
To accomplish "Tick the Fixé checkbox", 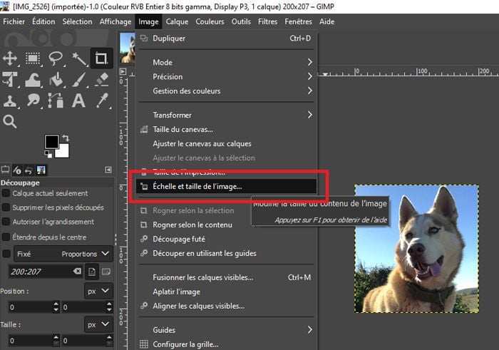I will (x=6, y=254).
